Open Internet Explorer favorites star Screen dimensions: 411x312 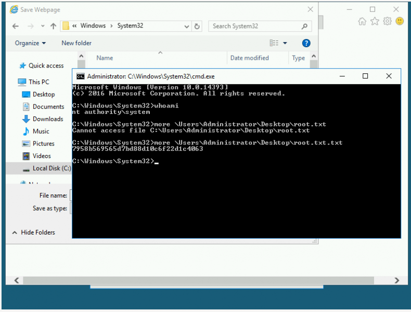tap(375, 21)
